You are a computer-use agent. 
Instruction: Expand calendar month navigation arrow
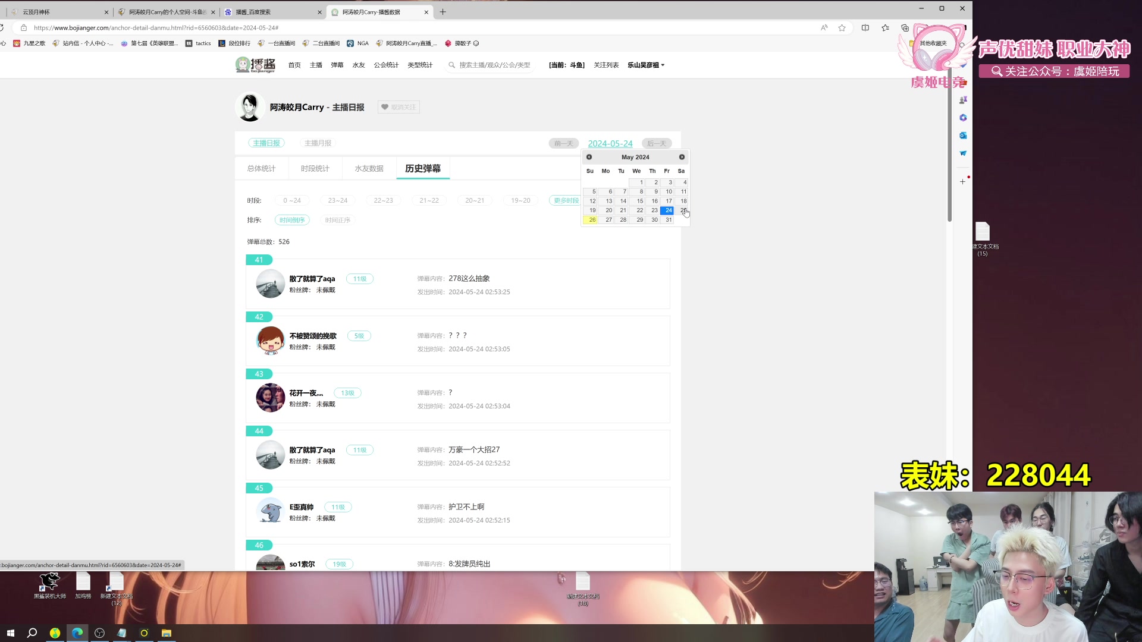coord(682,157)
